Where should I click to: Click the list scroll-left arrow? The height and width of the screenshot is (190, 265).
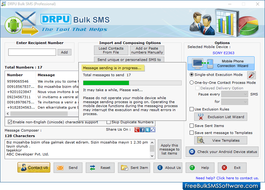pyautogui.click(x=8, y=114)
